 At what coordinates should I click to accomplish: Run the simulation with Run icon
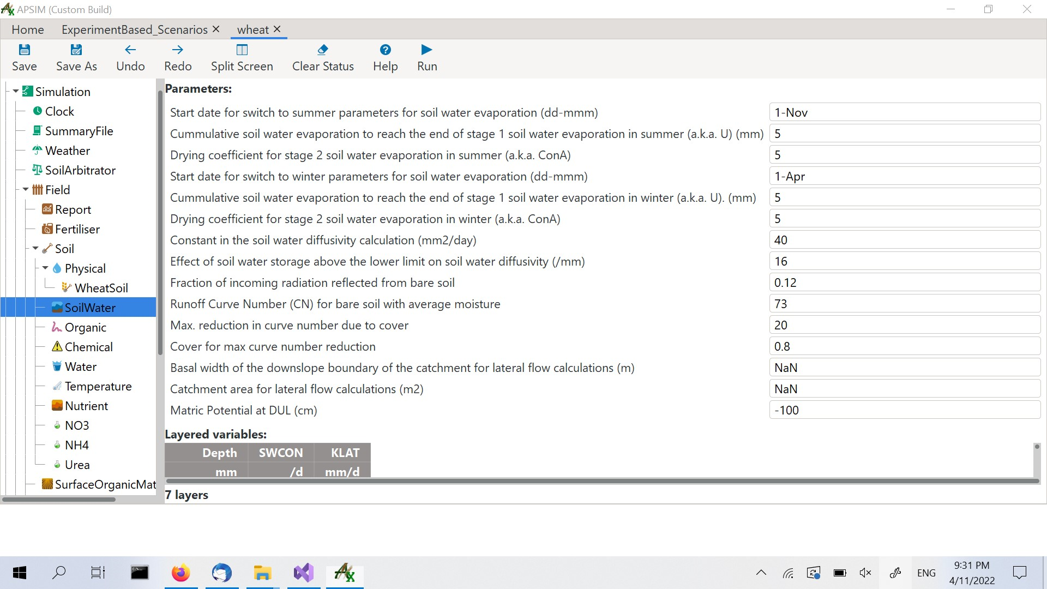coord(426,50)
